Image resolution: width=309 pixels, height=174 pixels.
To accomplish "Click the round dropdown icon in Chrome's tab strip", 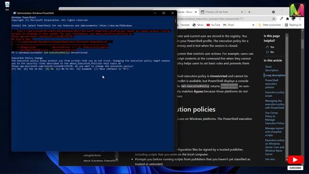I will click(x=273, y=12).
